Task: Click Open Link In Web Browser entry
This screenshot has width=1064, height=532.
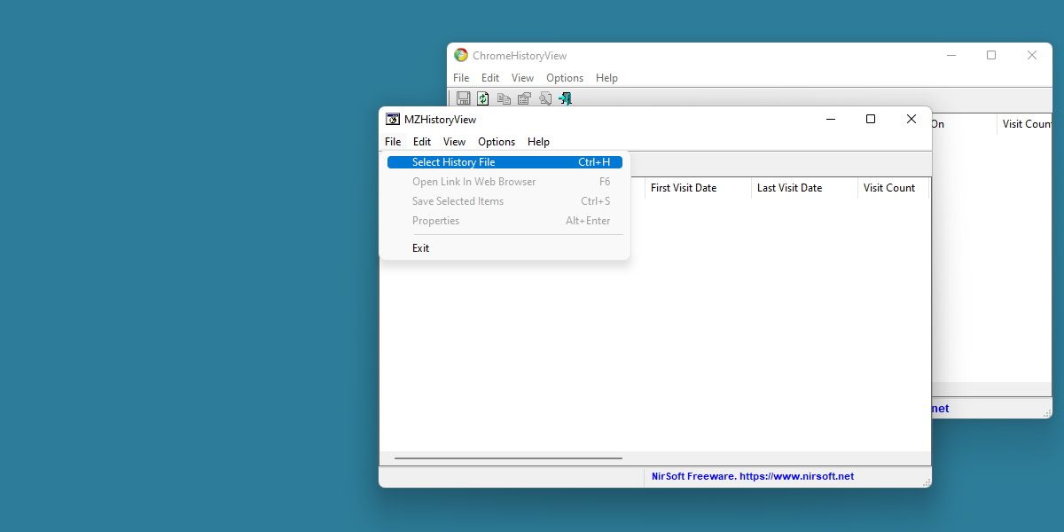Action: click(x=505, y=182)
